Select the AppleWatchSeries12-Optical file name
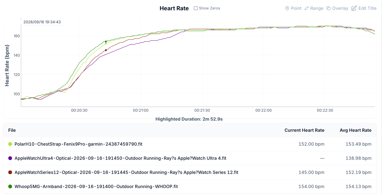The image size is (382, 195). pyautogui.click(x=126, y=172)
